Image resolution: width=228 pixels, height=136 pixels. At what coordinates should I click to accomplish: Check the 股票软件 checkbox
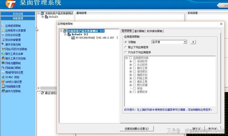click(x=134, y=92)
